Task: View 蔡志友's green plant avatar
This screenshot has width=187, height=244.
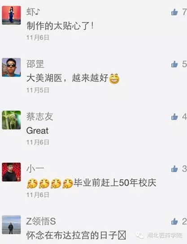Action: [x=11, y=120]
